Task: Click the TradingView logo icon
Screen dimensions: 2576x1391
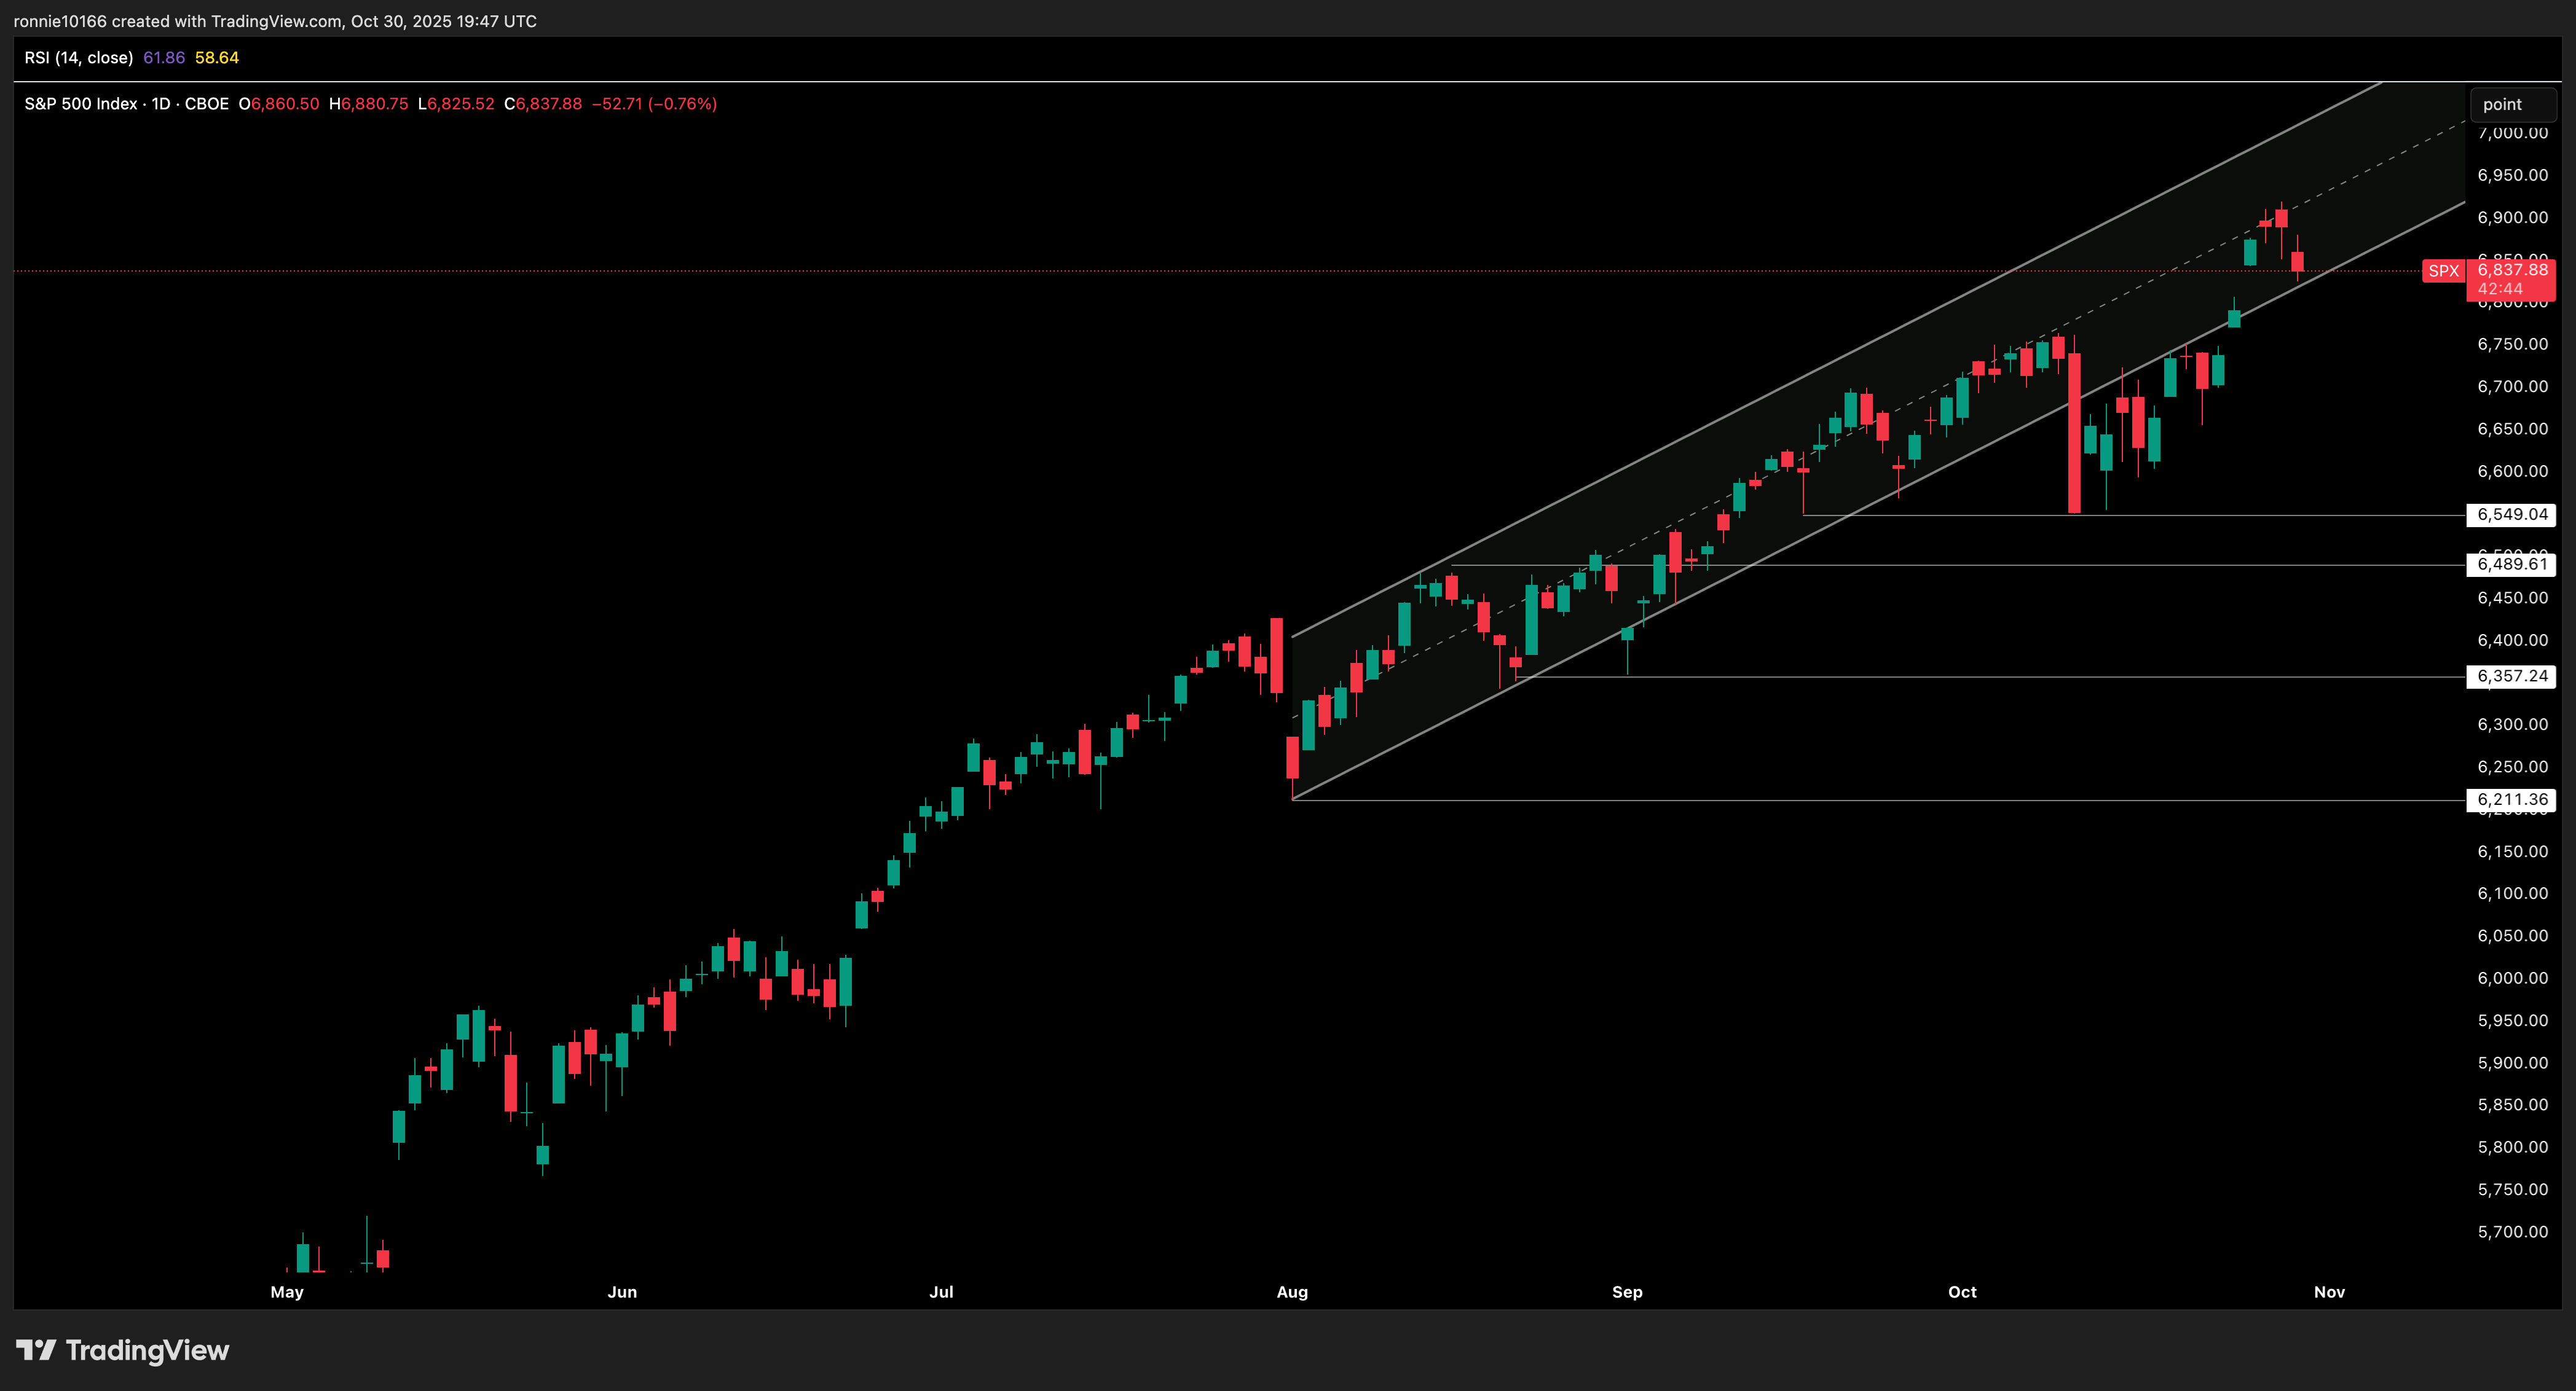Action: click(x=36, y=1350)
